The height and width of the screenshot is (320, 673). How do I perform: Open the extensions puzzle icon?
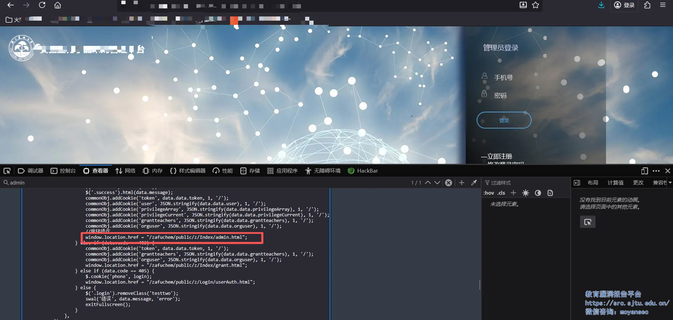[647, 5]
